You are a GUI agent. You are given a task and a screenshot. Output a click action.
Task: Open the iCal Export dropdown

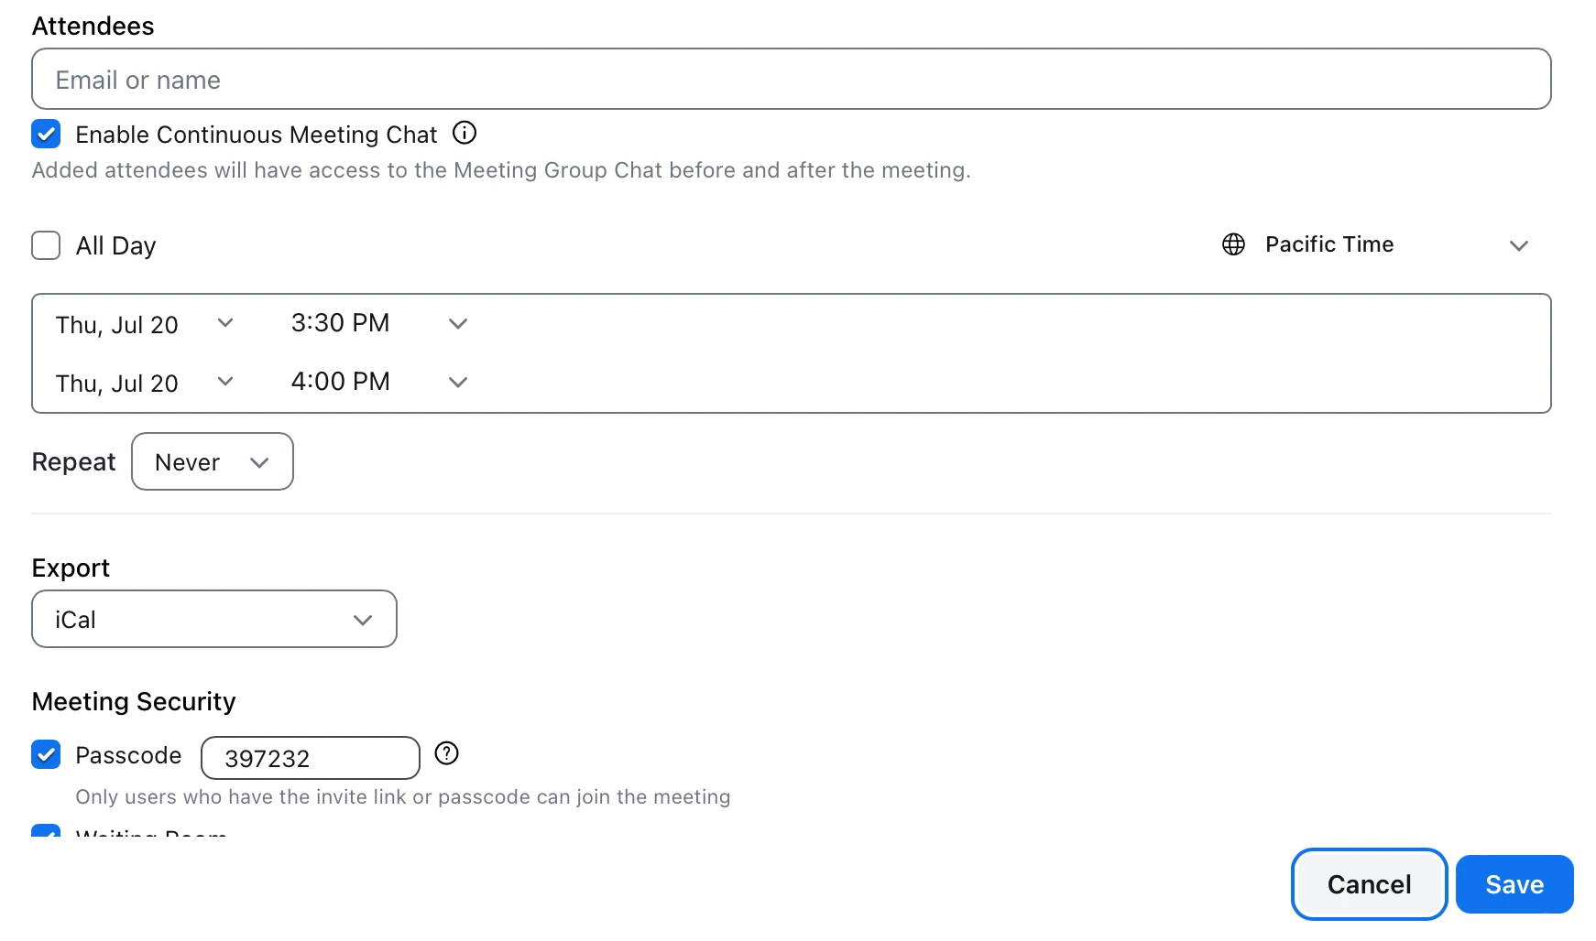214,620
